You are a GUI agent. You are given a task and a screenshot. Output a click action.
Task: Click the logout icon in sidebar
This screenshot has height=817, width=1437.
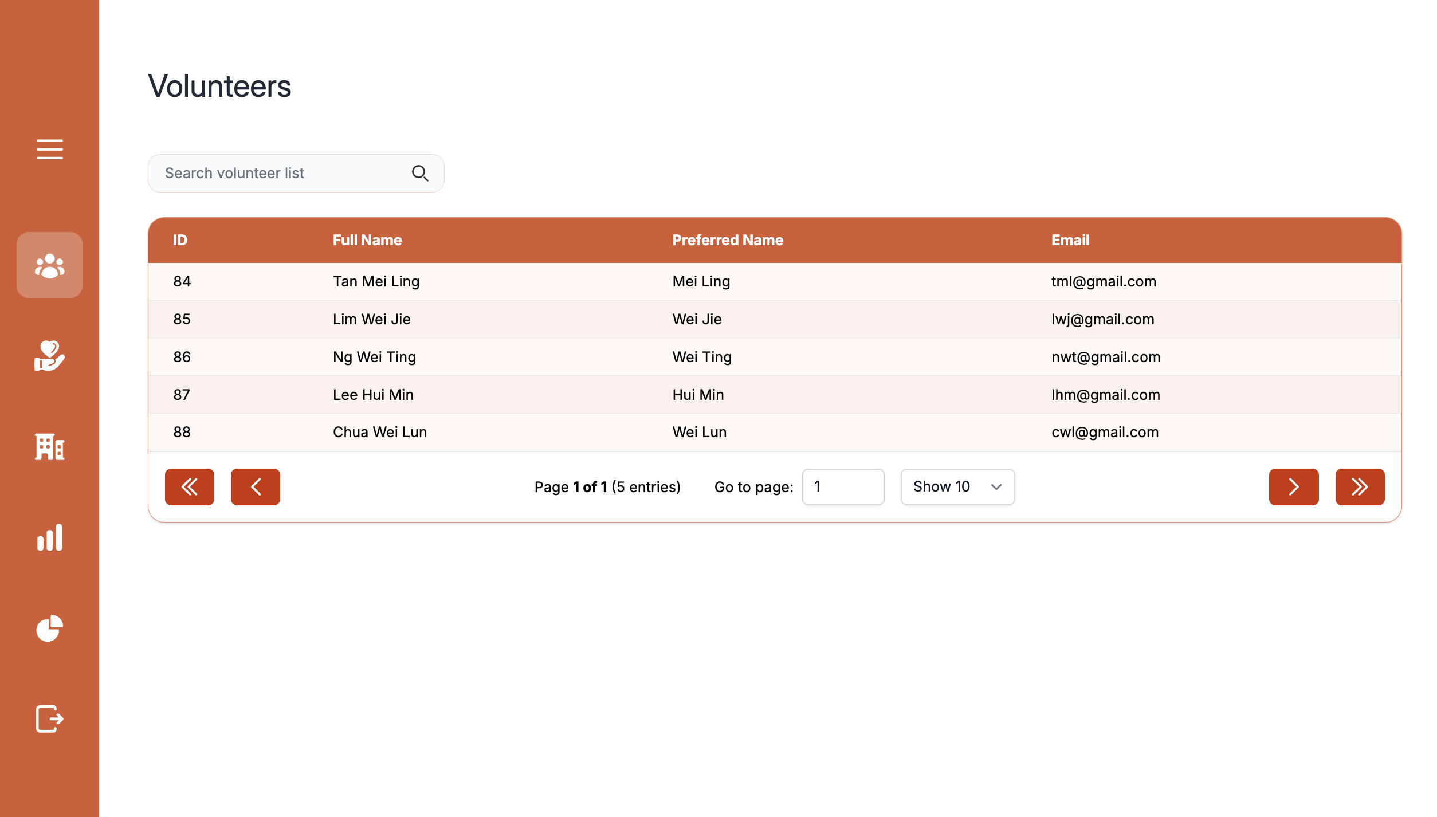[x=49, y=718]
